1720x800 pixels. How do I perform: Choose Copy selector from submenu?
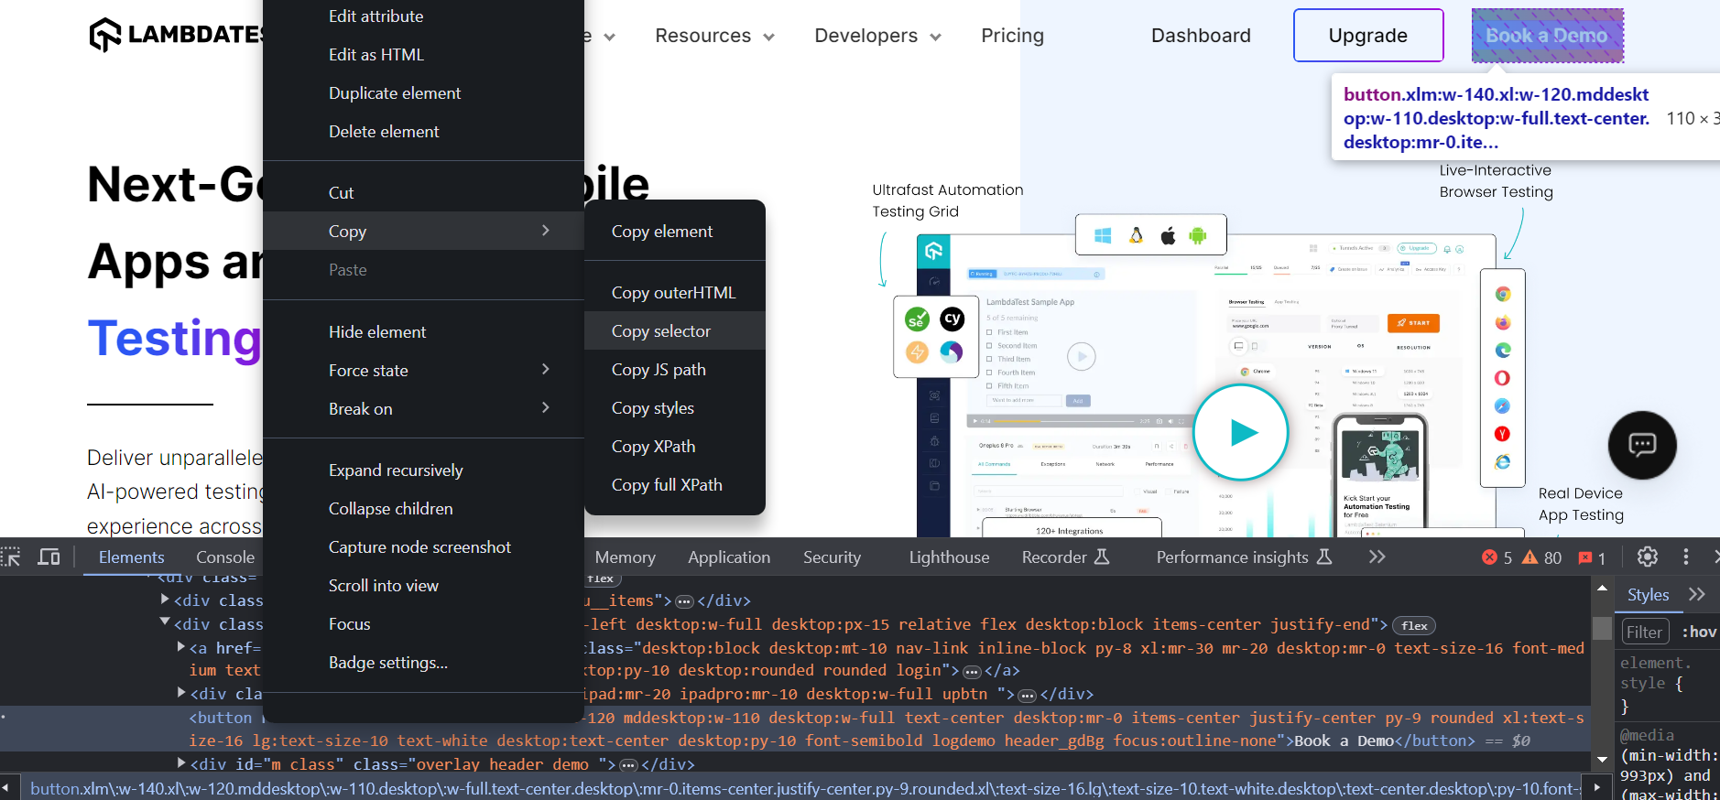point(674,330)
